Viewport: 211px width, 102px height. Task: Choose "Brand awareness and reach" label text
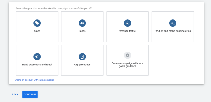pyautogui.click(x=37, y=65)
